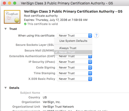
Task: Choose 'Always Trust' from the menu
Action: 73,48
